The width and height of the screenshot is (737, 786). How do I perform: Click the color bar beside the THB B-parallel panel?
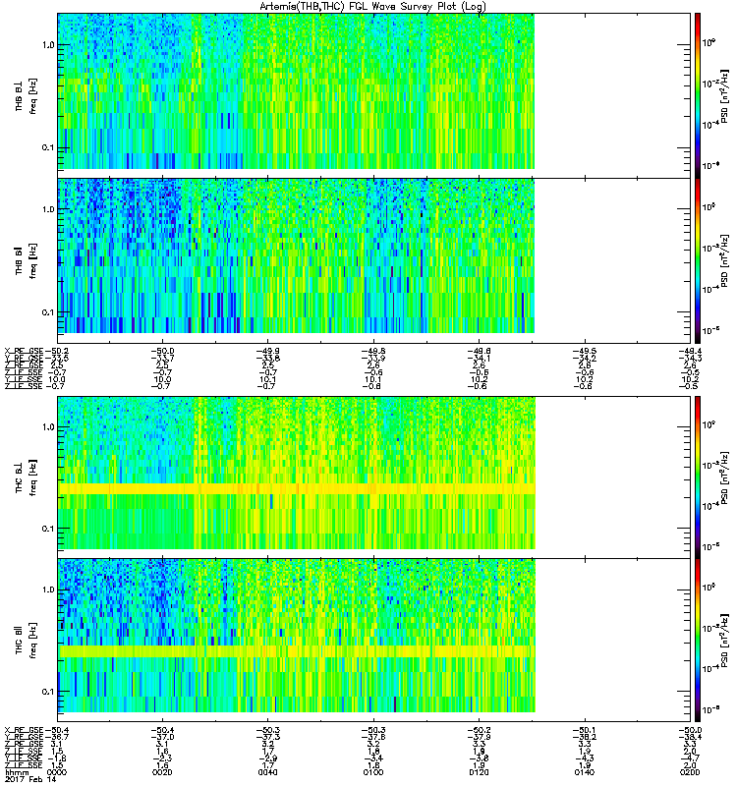coord(698,260)
